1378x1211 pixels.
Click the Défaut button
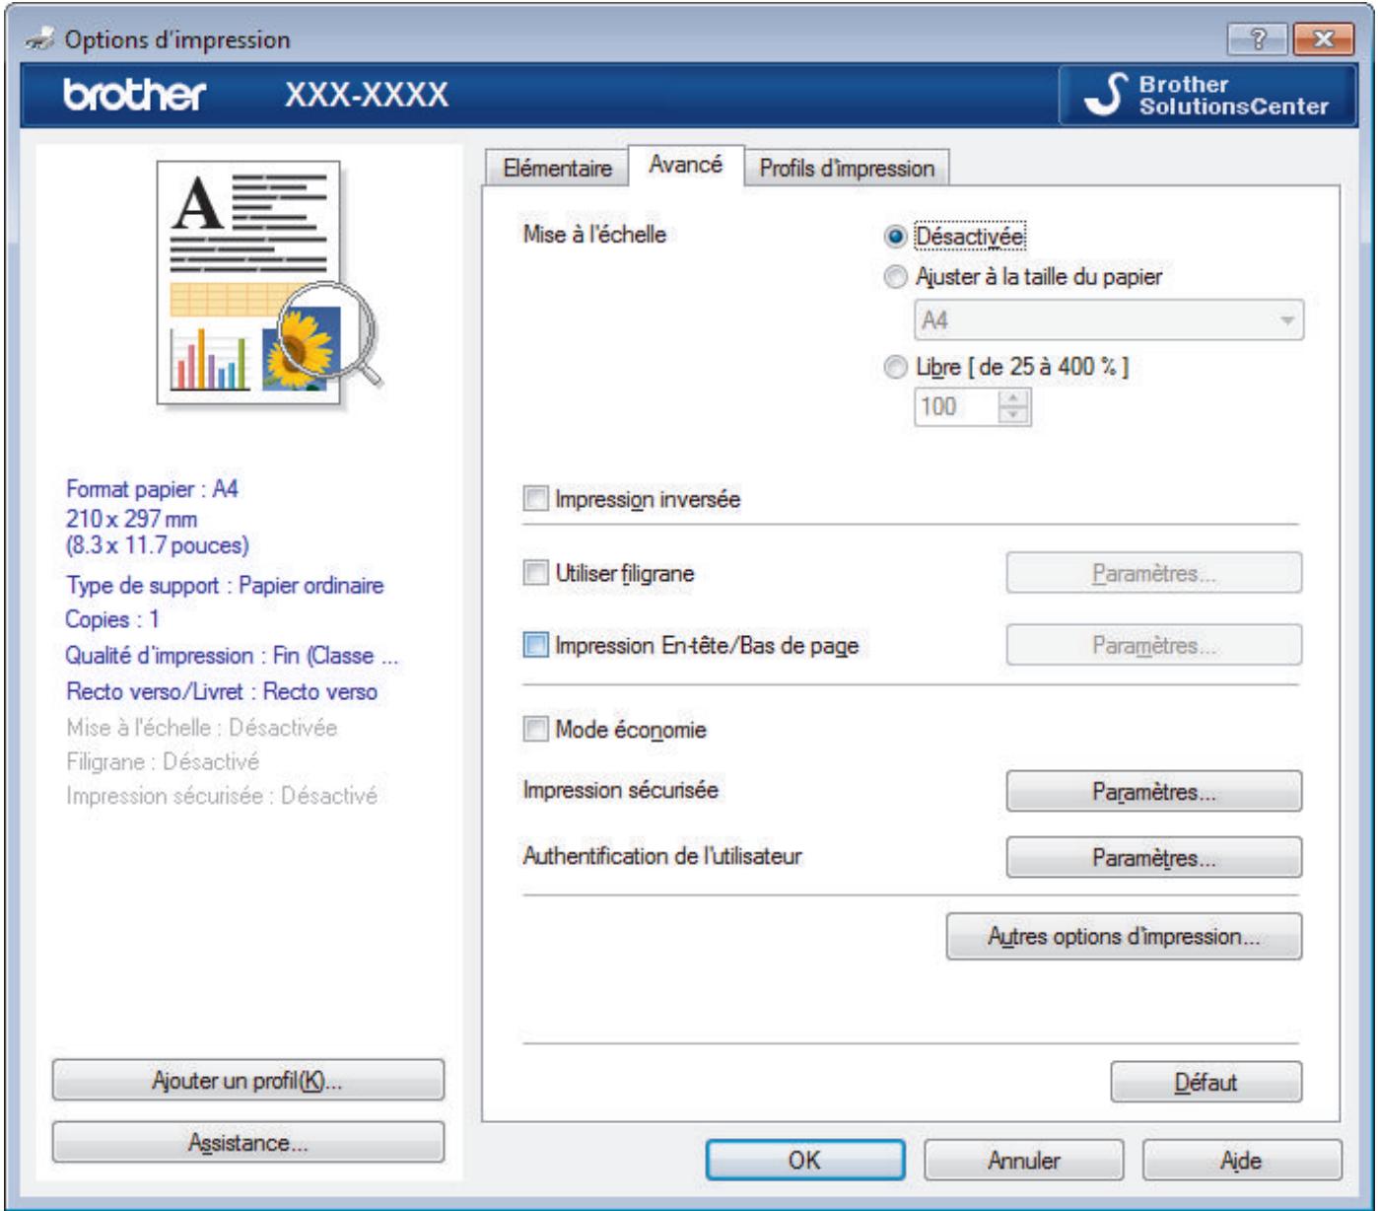[x=1206, y=1082]
